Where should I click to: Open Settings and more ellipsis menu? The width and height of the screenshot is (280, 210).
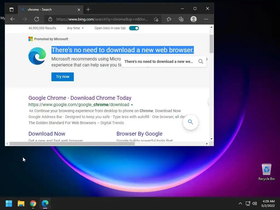point(206,19)
